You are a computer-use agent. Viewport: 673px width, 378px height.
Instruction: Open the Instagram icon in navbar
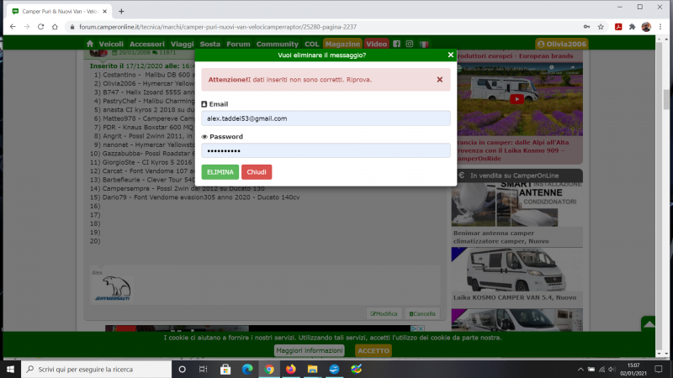[x=410, y=44]
